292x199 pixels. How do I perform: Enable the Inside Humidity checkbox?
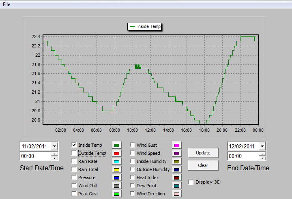132,161
